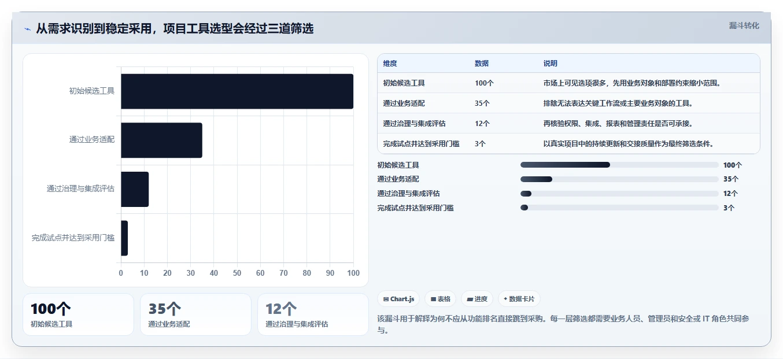Click the 3个 value beside progress bar
783x359 pixels.
tap(729, 208)
